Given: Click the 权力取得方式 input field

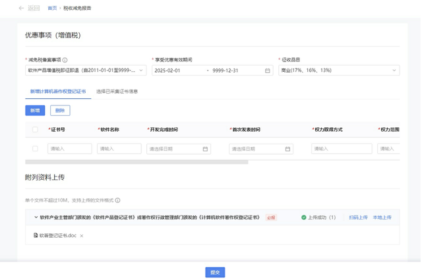Looking at the screenshot, I should [342, 149].
